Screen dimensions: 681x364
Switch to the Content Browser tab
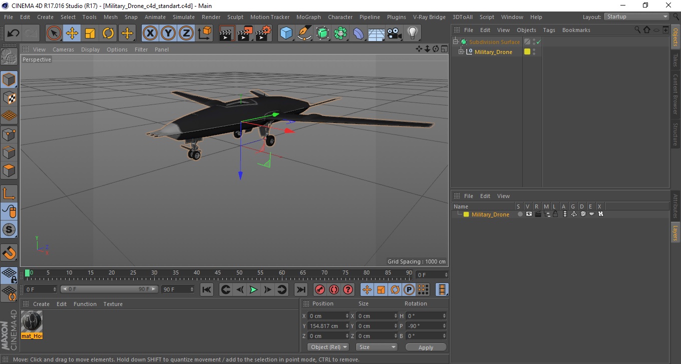675,94
